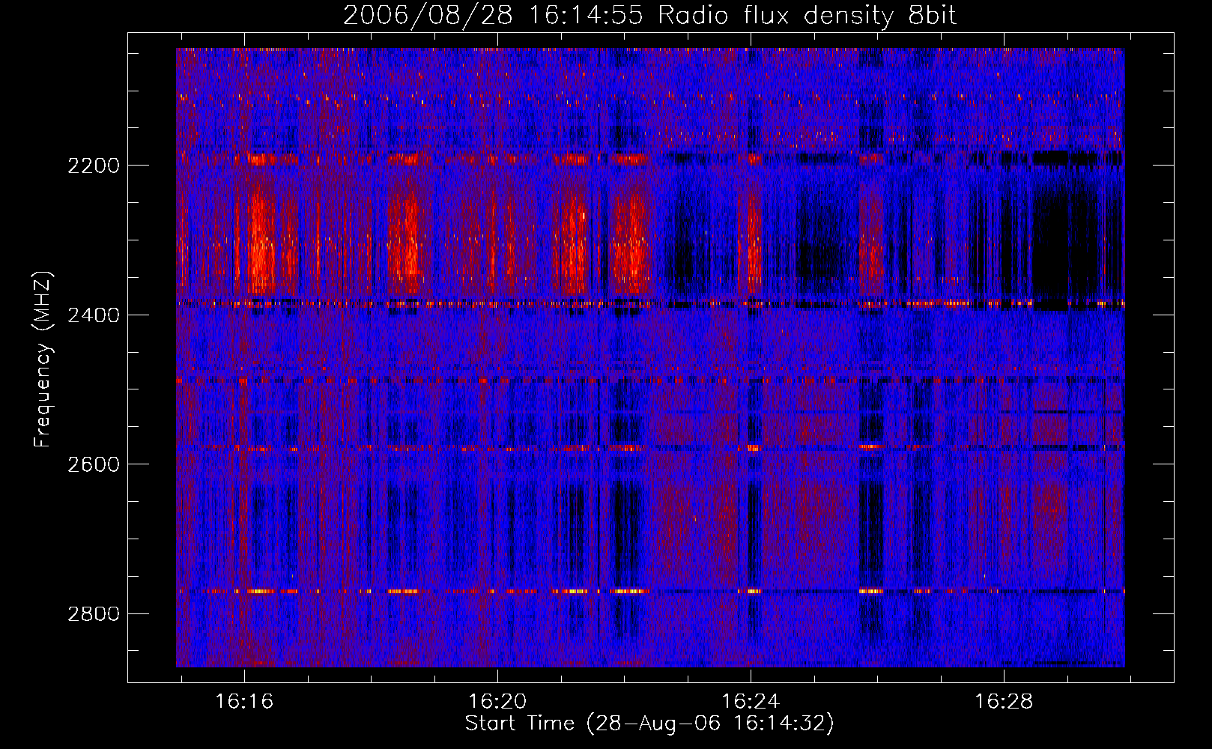This screenshot has width=1212, height=749.
Task: Click the 16:28 time axis label
Action: [1003, 702]
